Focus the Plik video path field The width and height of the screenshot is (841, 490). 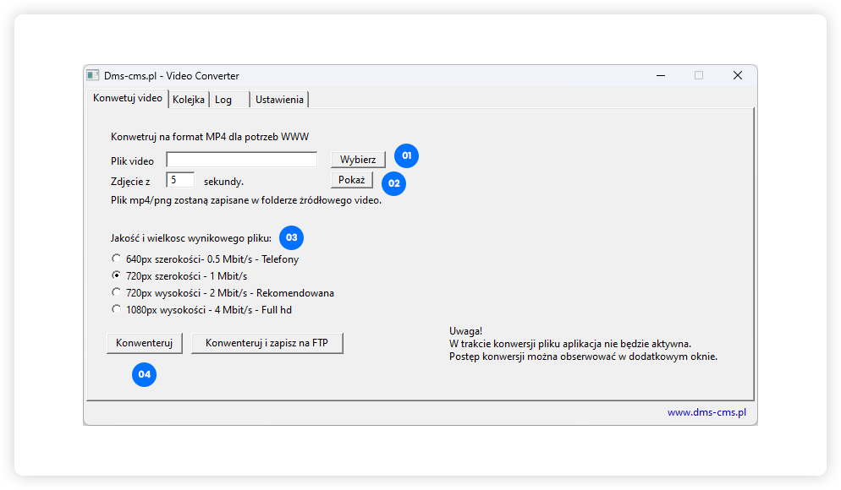pyautogui.click(x=241, y=160)
